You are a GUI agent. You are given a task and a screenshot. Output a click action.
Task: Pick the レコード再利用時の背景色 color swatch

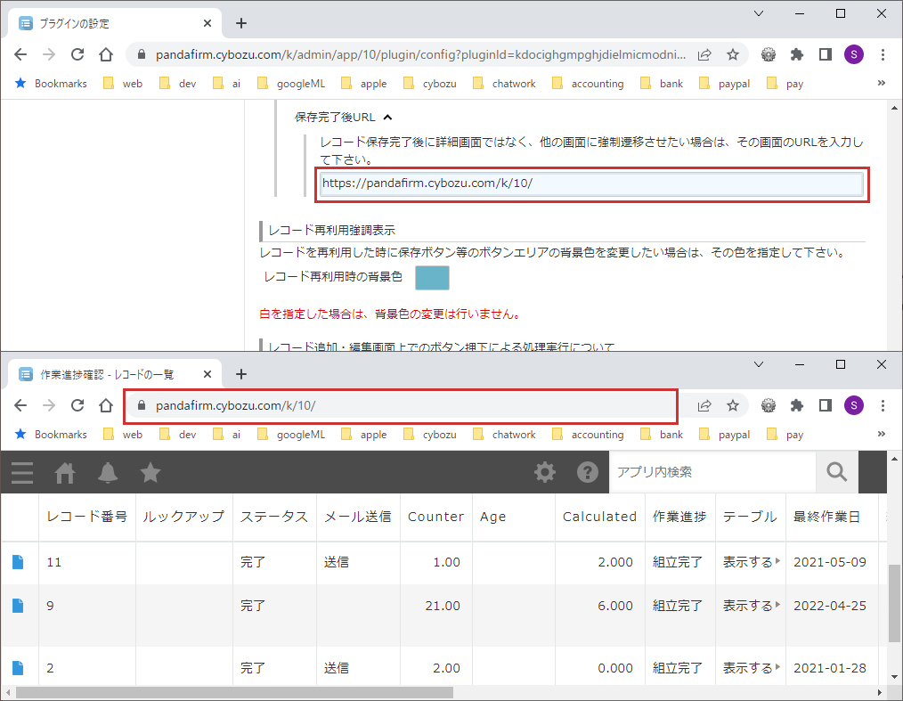click(432, 277)
